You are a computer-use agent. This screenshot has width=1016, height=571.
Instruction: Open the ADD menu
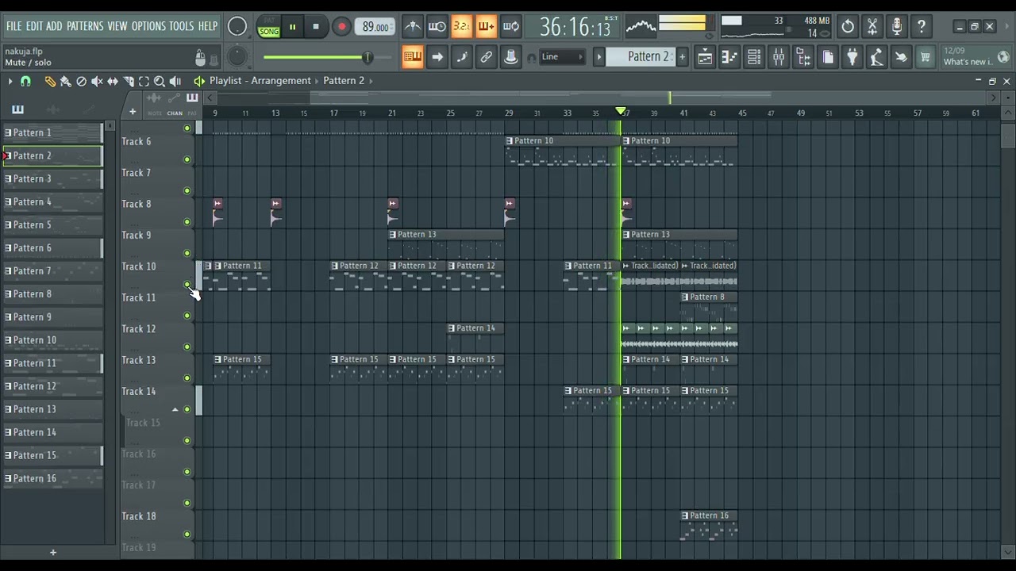54,26
